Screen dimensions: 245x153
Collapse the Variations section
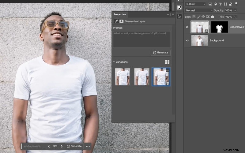(x=114, y=62)
